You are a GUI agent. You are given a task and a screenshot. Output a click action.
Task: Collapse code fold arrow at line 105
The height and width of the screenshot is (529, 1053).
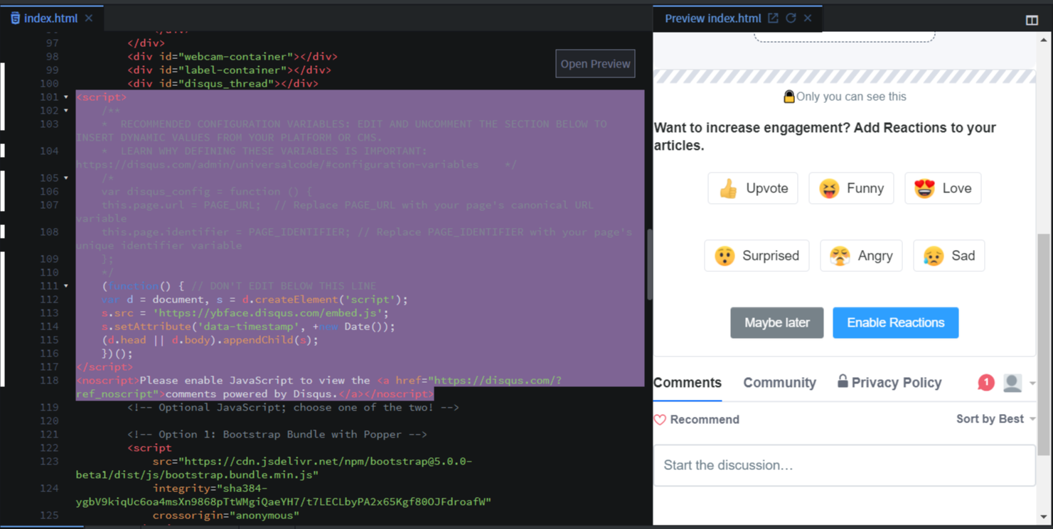click(x=66, y=178)
